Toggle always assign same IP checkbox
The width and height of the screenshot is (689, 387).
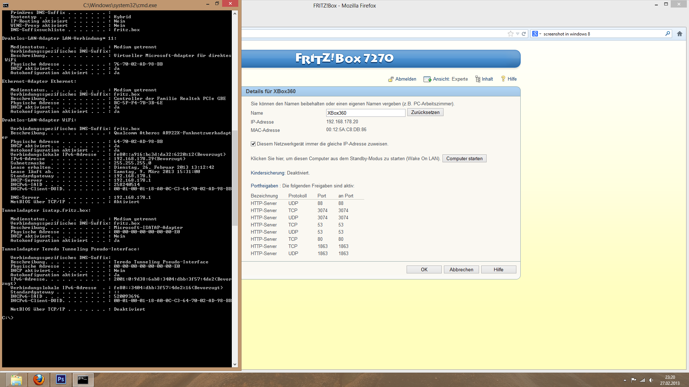point(253,144)
